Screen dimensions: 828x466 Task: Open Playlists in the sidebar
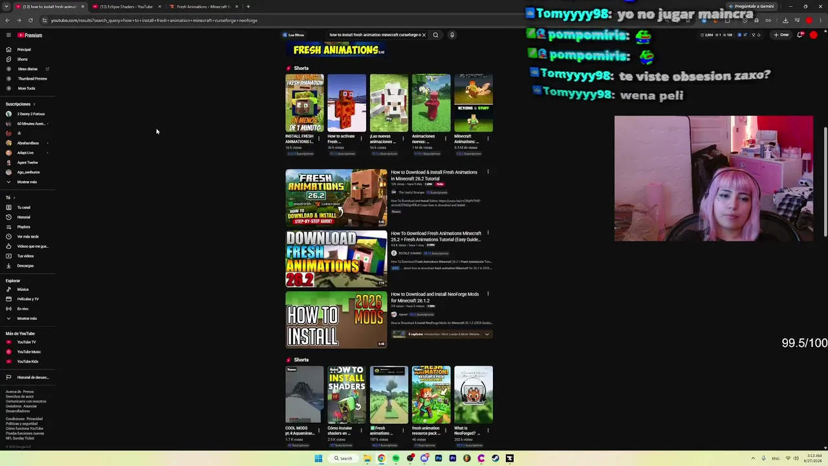pos(23,227)
